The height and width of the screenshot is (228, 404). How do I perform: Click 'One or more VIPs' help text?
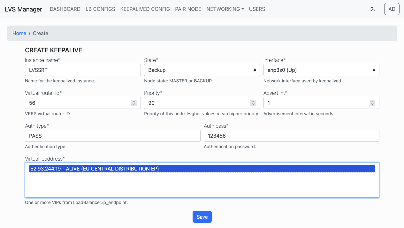[x=76, y=202]
